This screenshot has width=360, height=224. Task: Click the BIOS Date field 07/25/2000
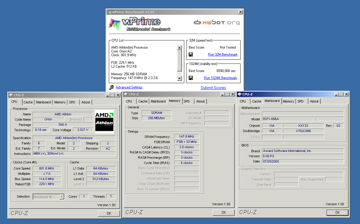302,161
